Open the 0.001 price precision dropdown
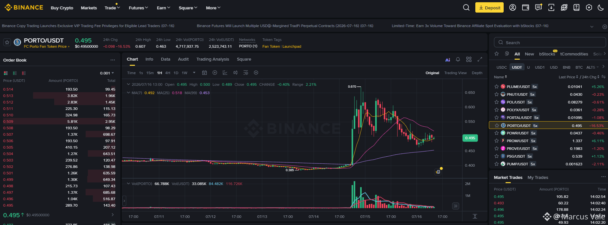This screenshot has width=608, height=225. 107,73
